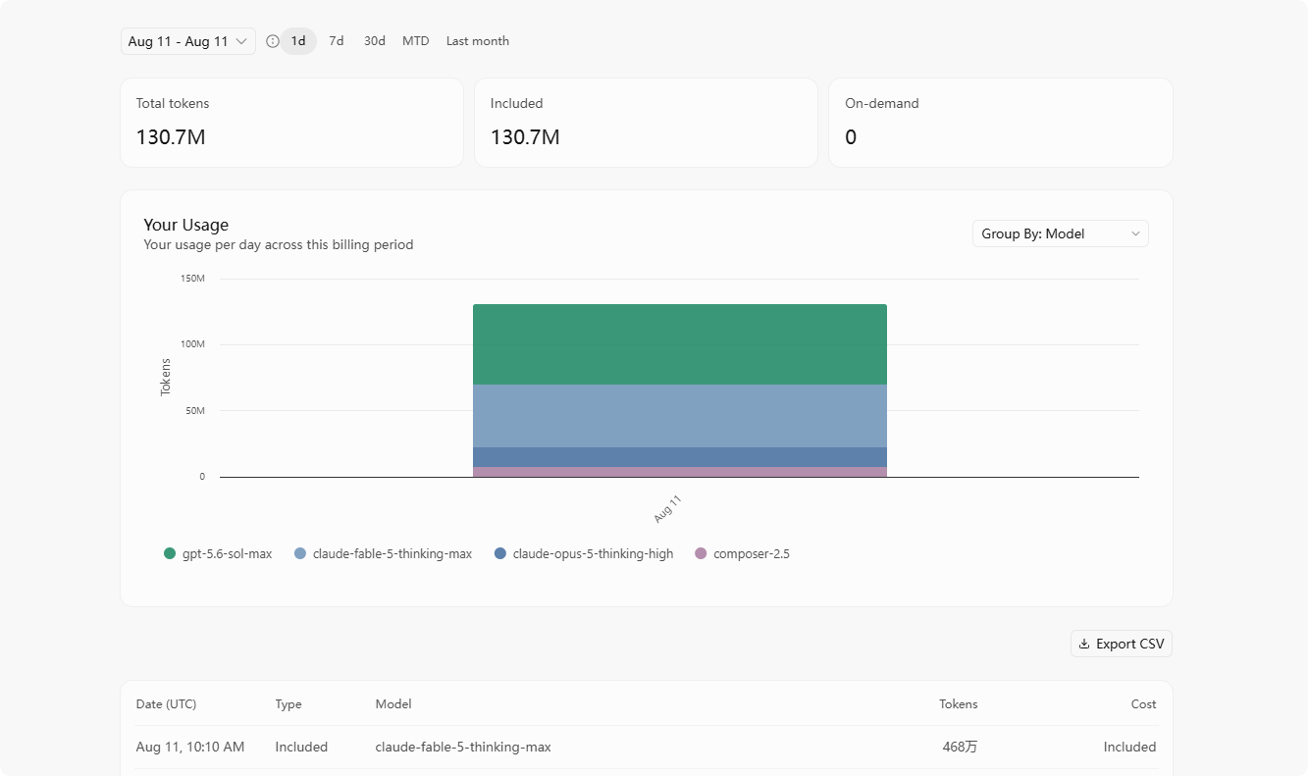Click the light blue claude-fable bar segment

(x=680, y=416)
